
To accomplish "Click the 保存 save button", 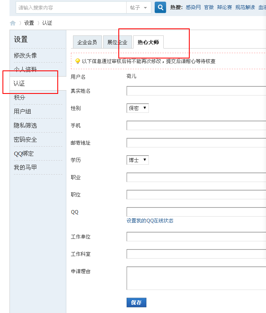I will click(136, 302).
